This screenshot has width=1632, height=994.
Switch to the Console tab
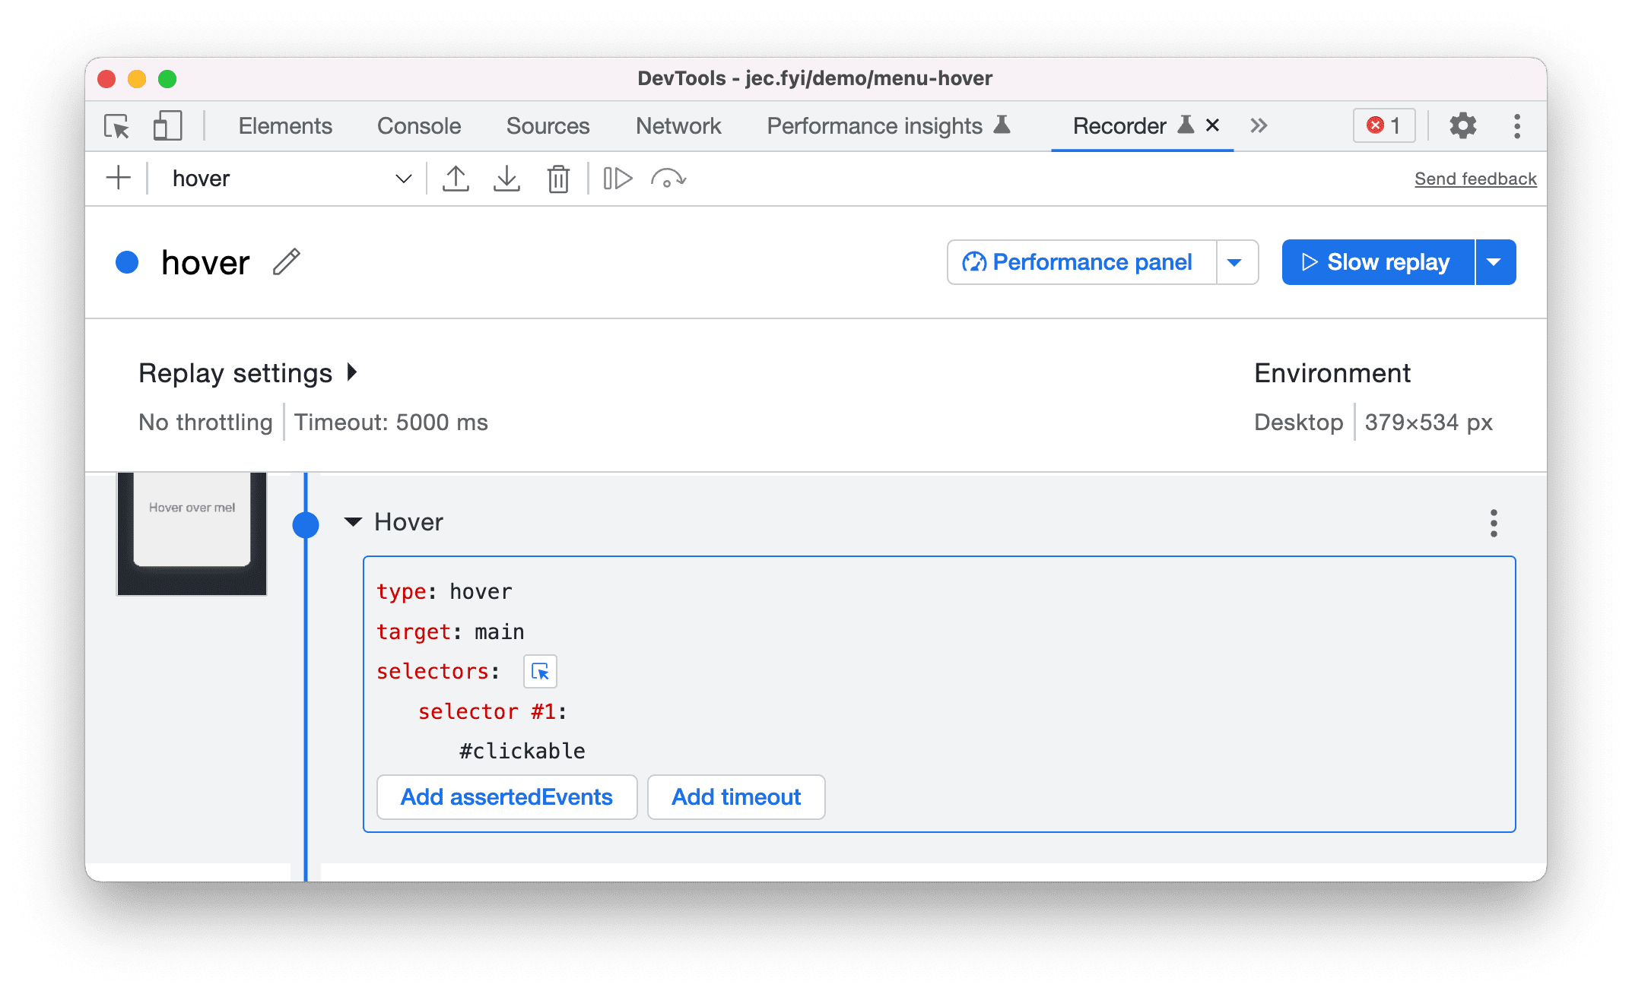[418, 126]
